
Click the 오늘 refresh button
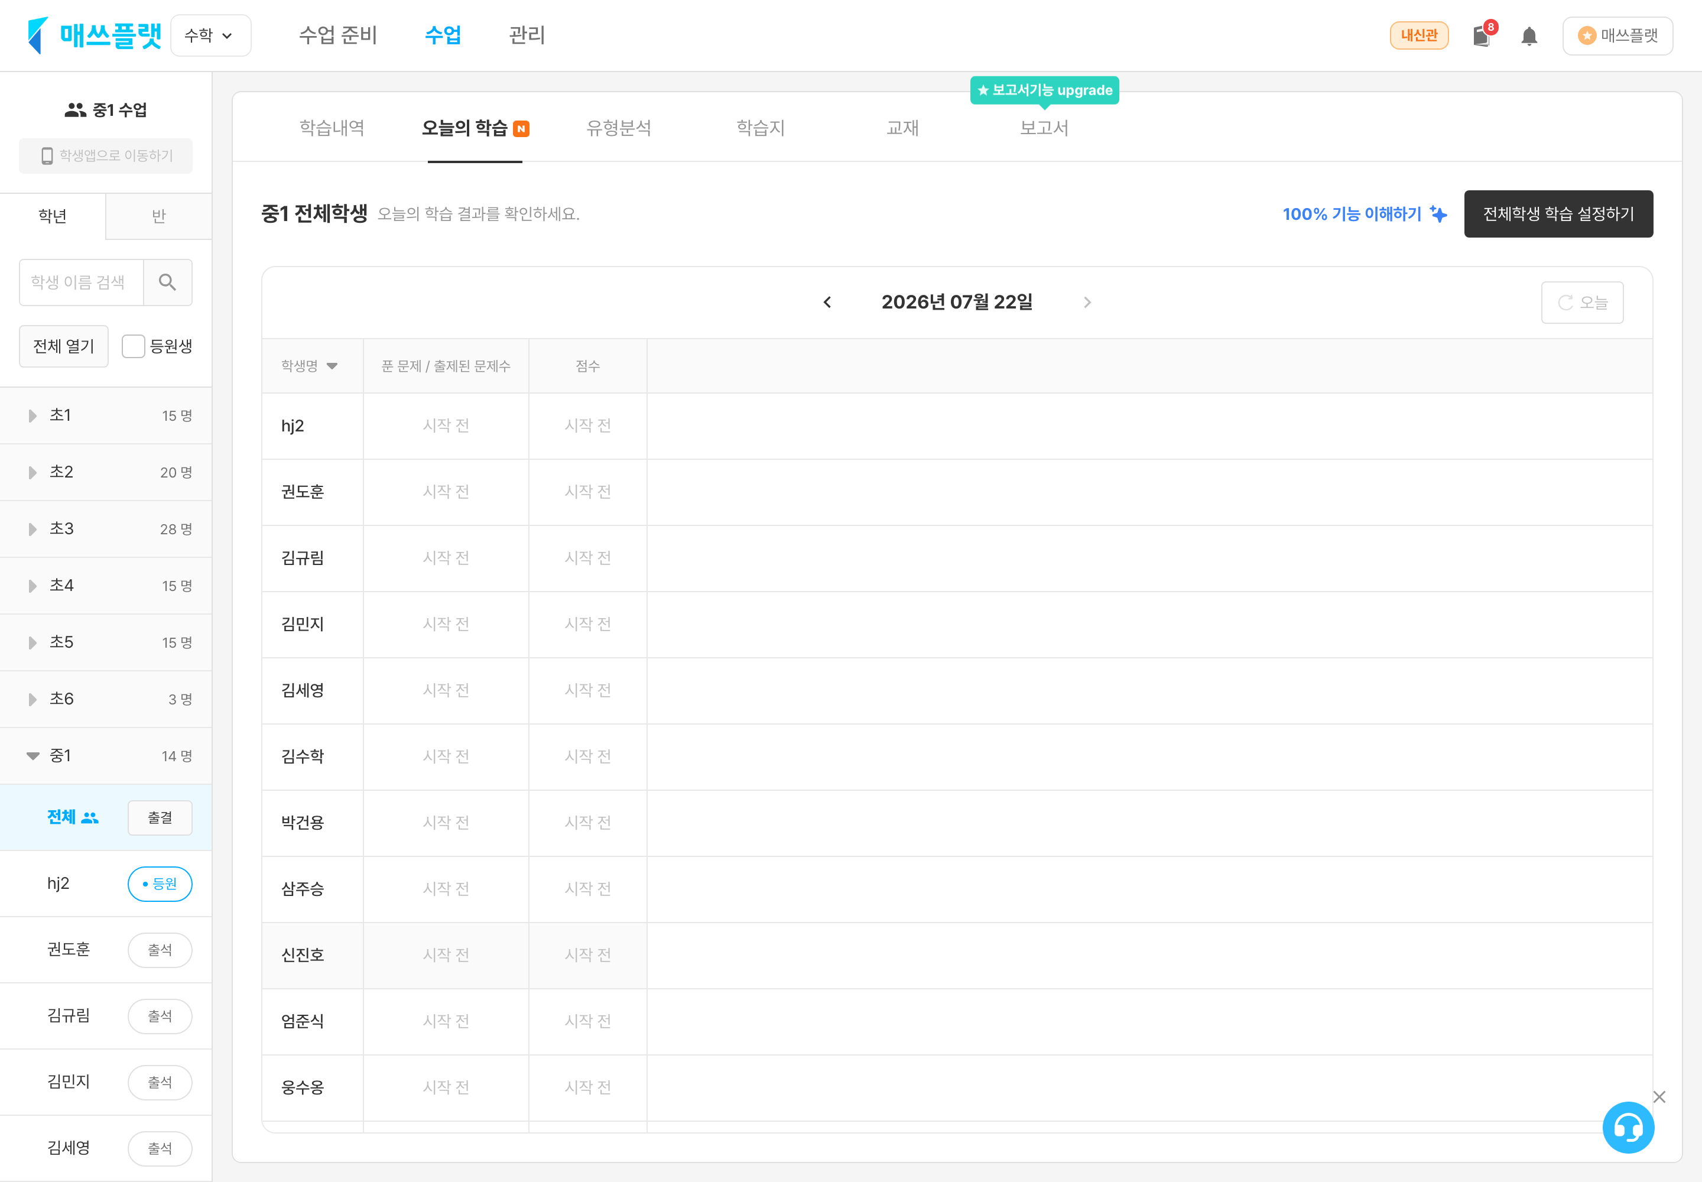pos(1582,302)
